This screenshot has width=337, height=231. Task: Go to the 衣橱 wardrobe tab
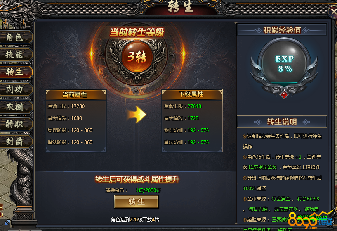coord(16,107)
